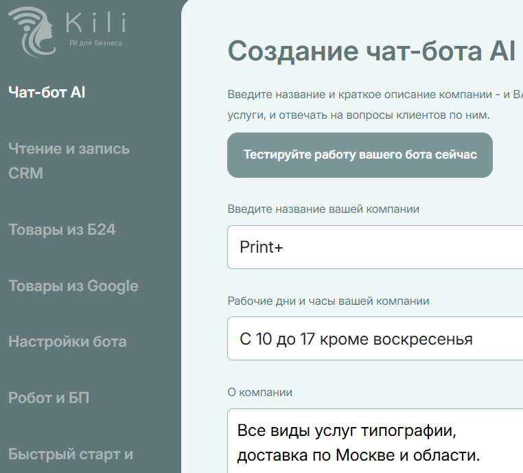Focus company name field with Print+

click(375, 247)
